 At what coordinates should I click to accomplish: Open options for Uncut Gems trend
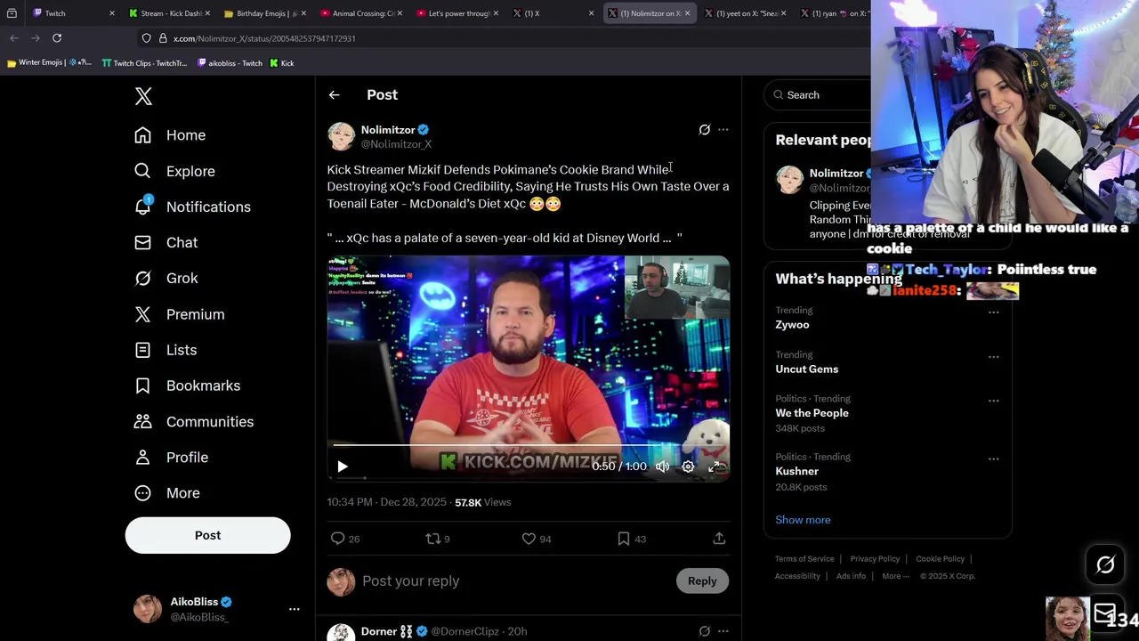(x=993, y=357)
